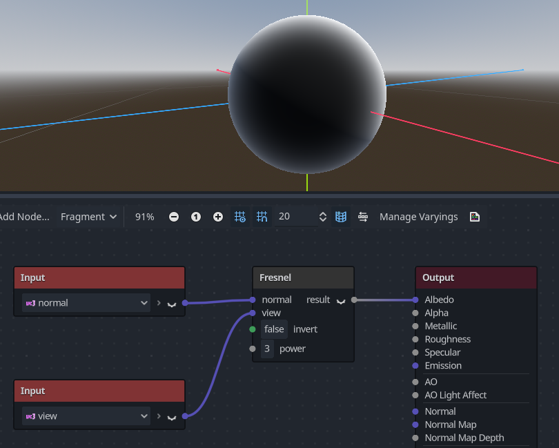559x448 pixels.
Task: Open the generated shader code preview icon
Action: [x=474, y=216]
